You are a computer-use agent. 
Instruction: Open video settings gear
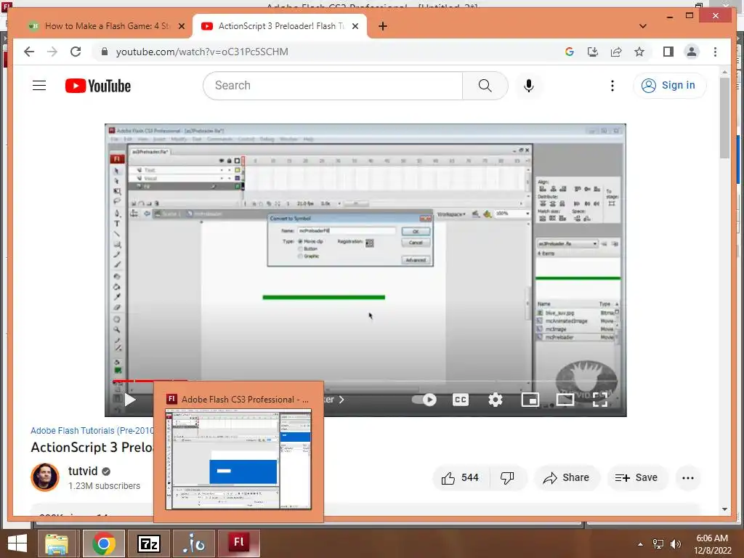496,400
